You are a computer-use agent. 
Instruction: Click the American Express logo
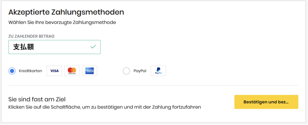coord(90,71)
